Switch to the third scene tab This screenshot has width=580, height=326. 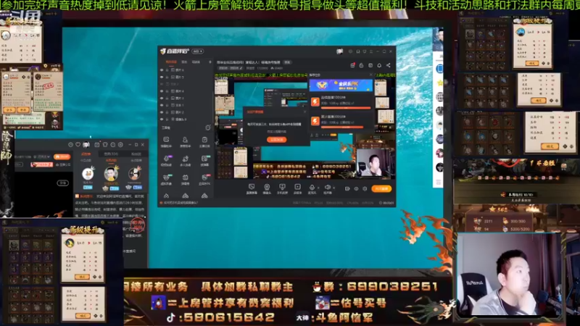click(196, 62)
